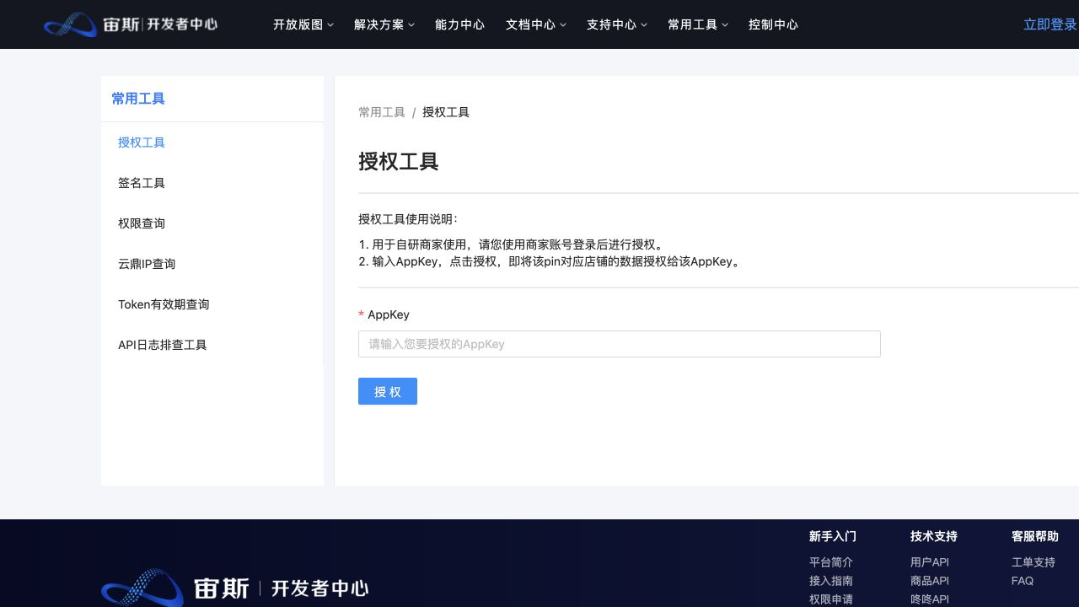The width and height of the screenshot is (1079, 607).
Task: Click the 立即登录 link
Action: [1050, 24]
